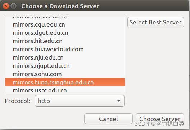Select mirrors.njupt.edu.cn server entry
Viewport: 190px width, 130px height.
coord(65,66)
